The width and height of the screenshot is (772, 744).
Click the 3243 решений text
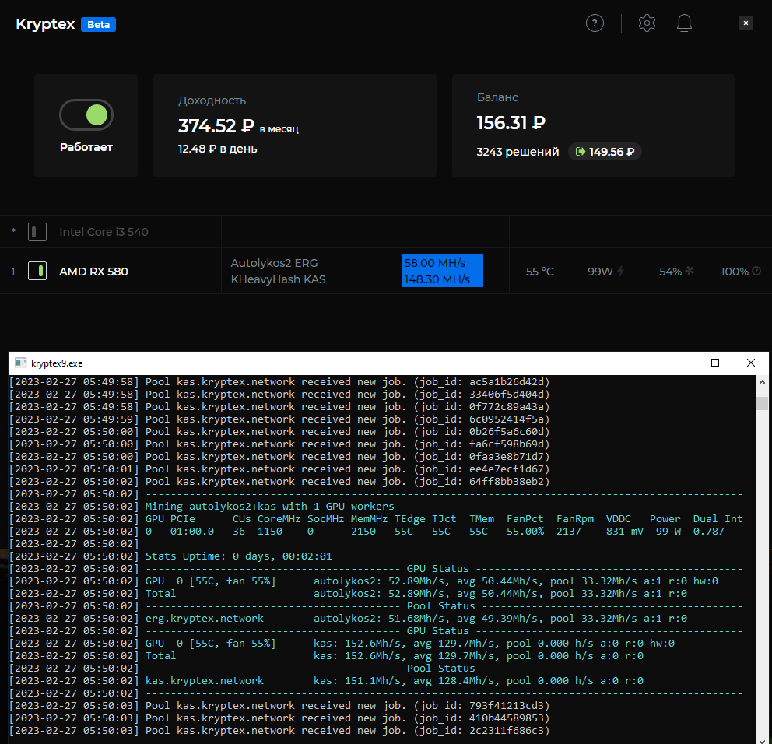[518, 152]
